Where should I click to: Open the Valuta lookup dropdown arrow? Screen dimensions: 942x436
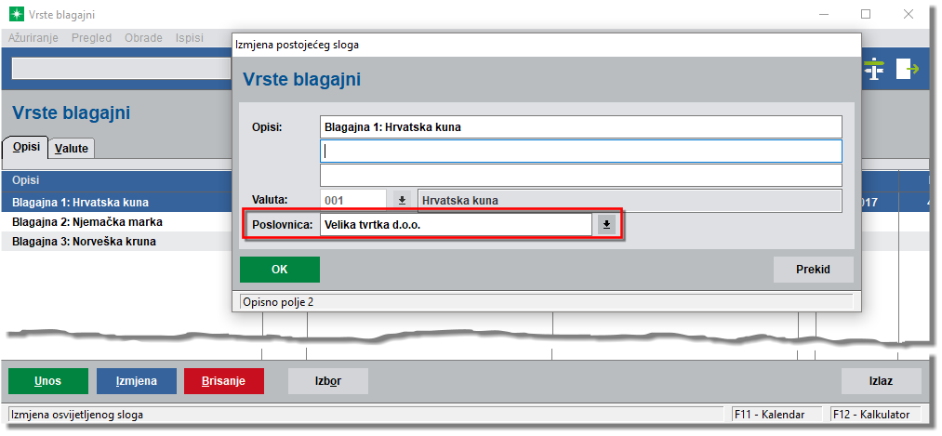click(403, 201)
